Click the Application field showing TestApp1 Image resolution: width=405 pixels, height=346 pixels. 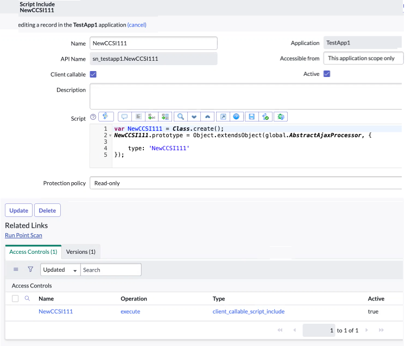click(x=362, y=43)
